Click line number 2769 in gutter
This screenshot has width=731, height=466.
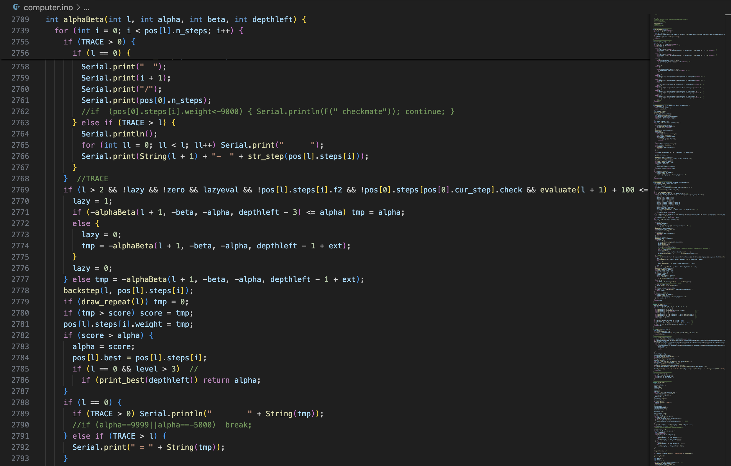[20, 190]
